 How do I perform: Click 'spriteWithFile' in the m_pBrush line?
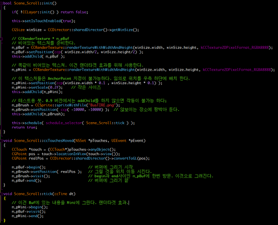pos(71,105)
